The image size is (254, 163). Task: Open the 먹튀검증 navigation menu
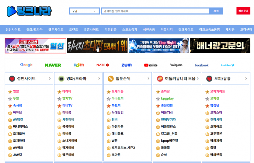tap(110, 29)
